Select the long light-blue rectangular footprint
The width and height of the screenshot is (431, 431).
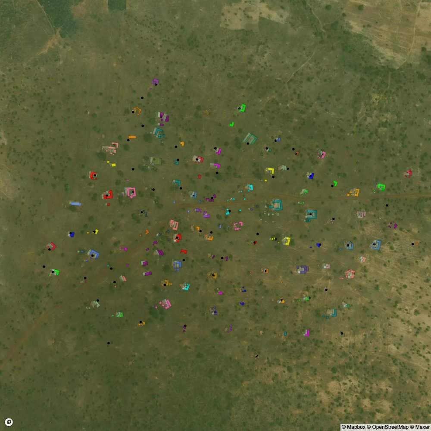point(75,203)
